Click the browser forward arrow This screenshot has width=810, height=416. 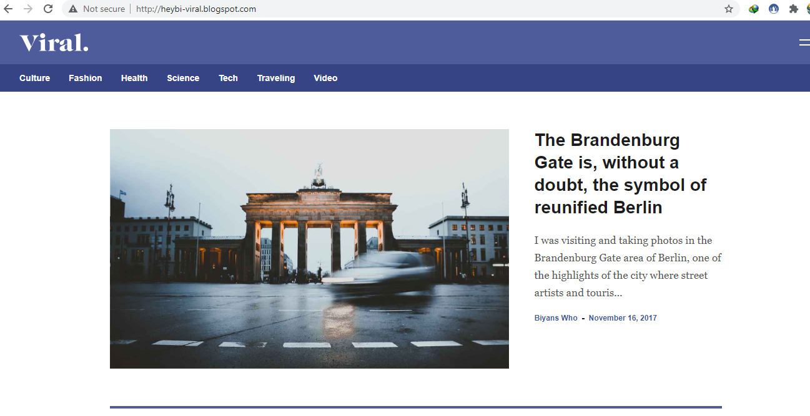point(28,9)
